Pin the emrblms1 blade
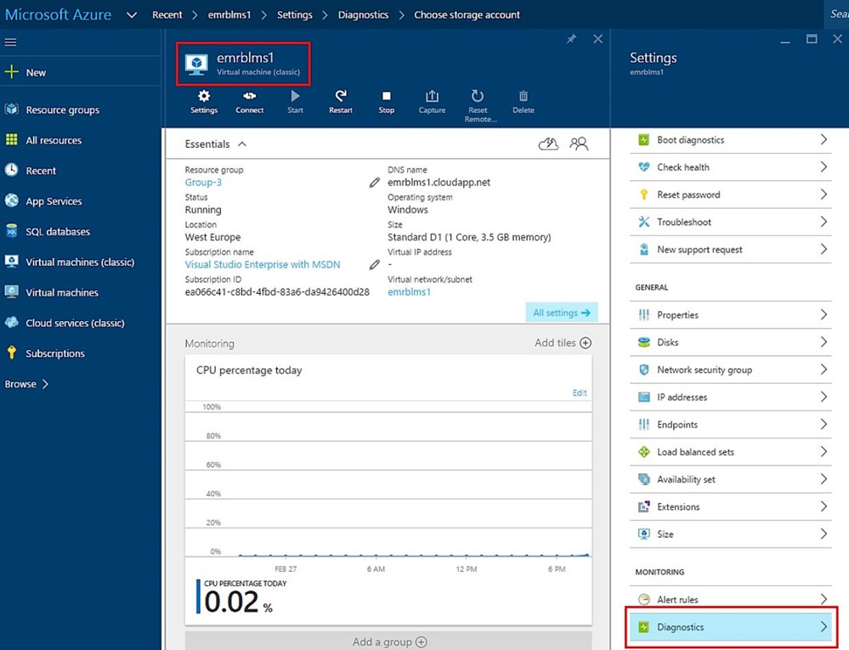849x650 pixels. tap(571, 39)
